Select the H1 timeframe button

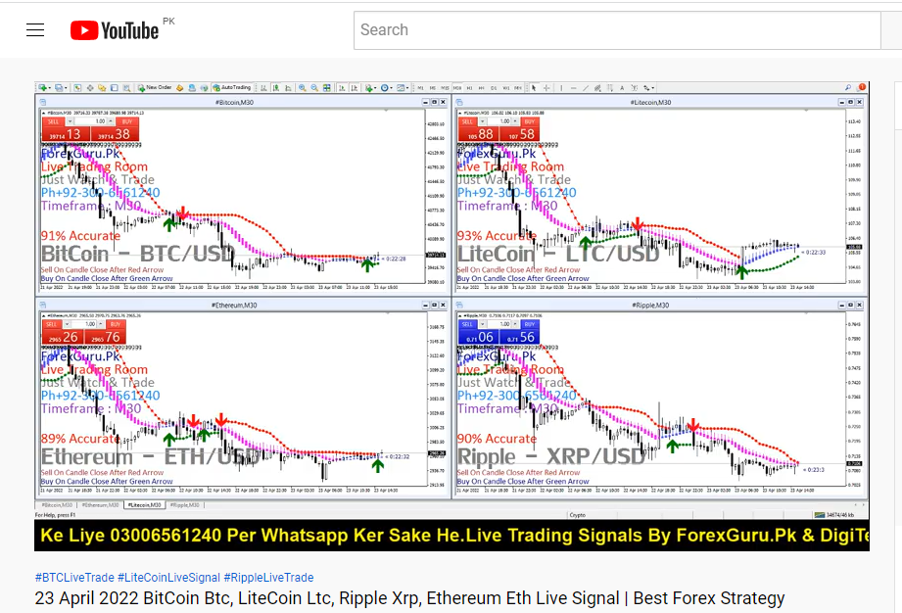point(469,88)
